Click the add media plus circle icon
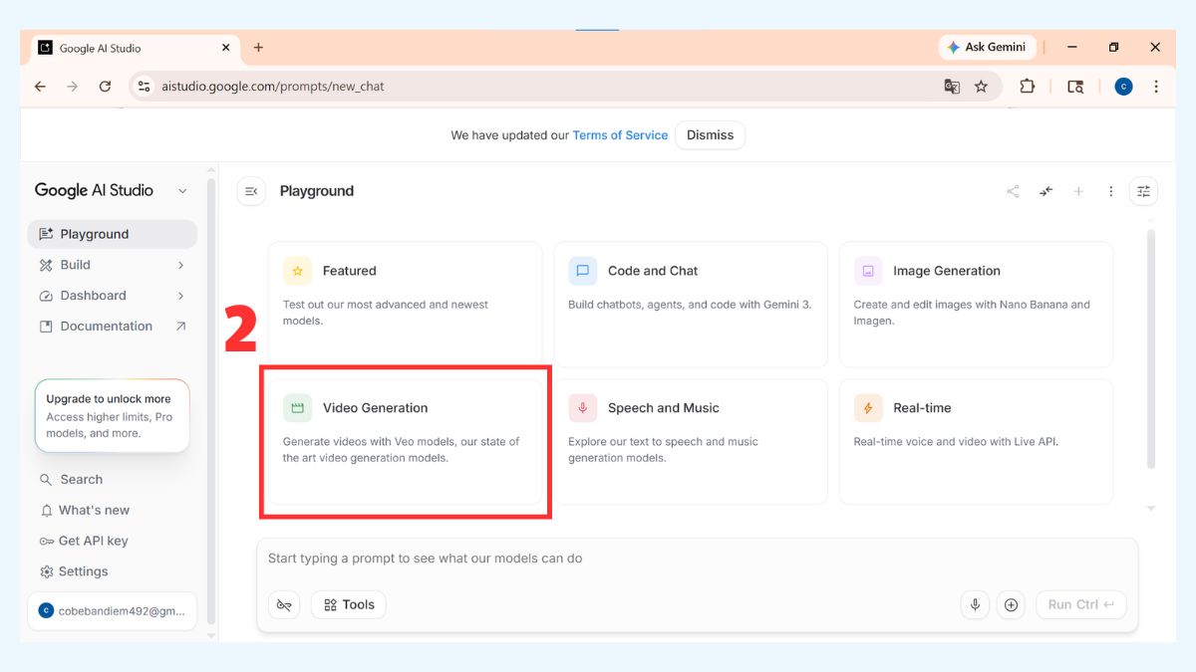The width and height of the screenshot is (1196, 672). 1011,604
